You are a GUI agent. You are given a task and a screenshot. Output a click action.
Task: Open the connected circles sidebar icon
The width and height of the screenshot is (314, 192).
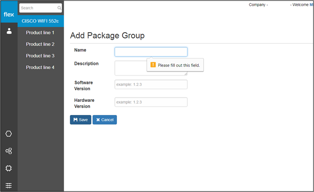click(9, 151)
